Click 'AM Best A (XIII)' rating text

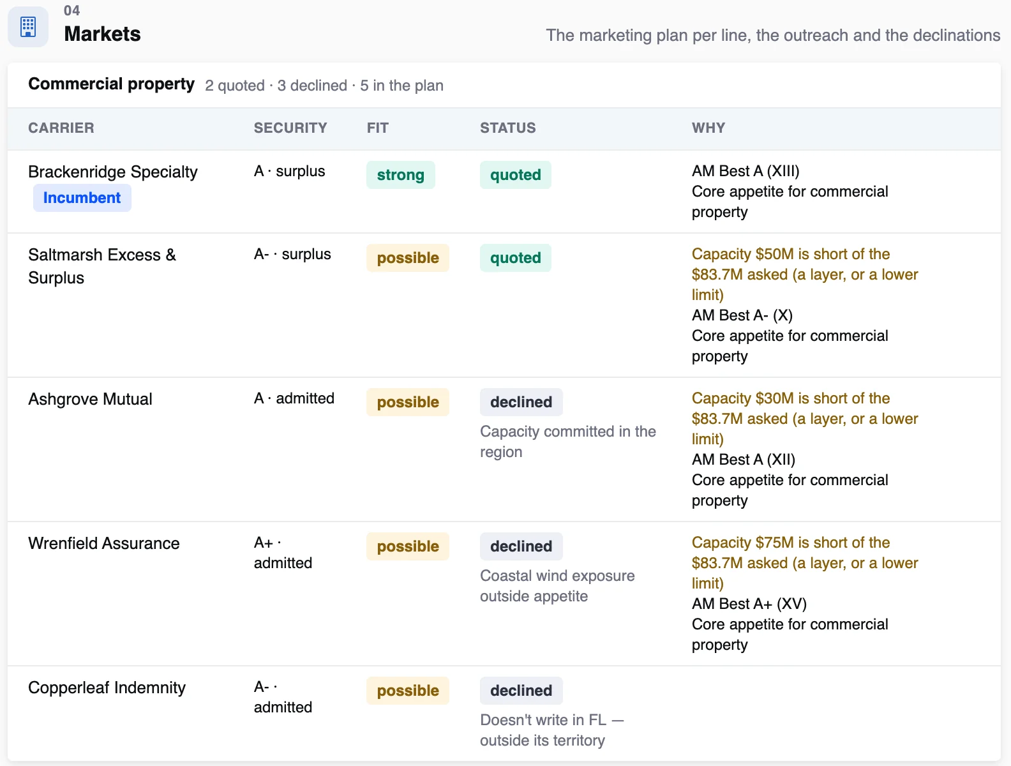click(745, 171)
